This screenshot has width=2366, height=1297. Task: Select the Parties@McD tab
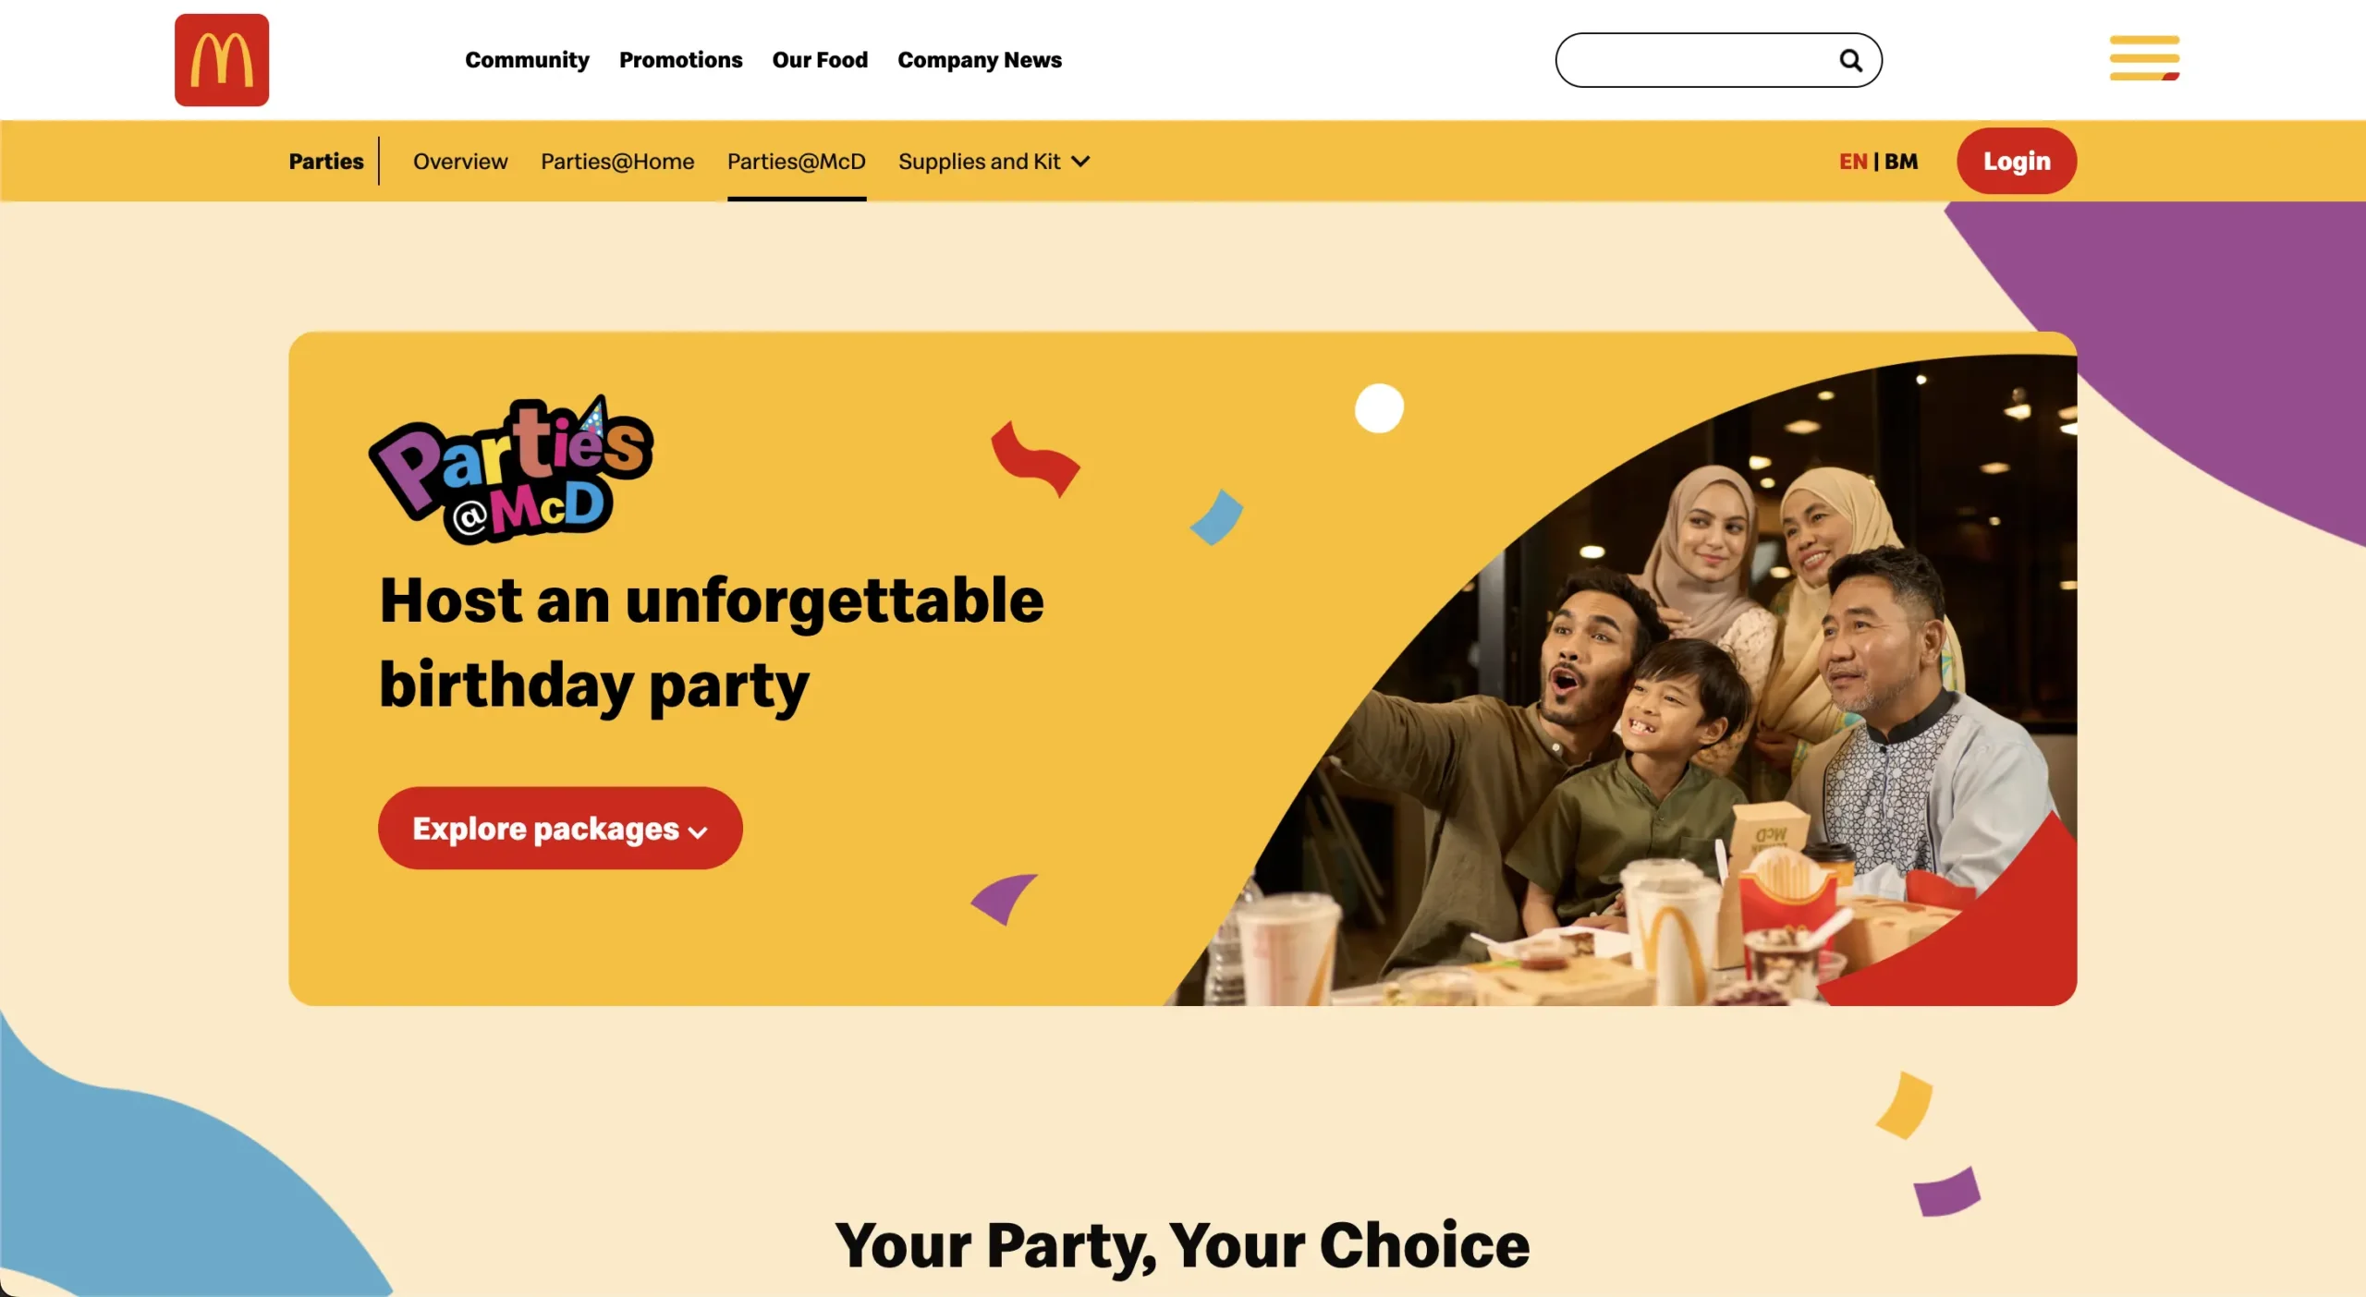(x=797, y=162)
